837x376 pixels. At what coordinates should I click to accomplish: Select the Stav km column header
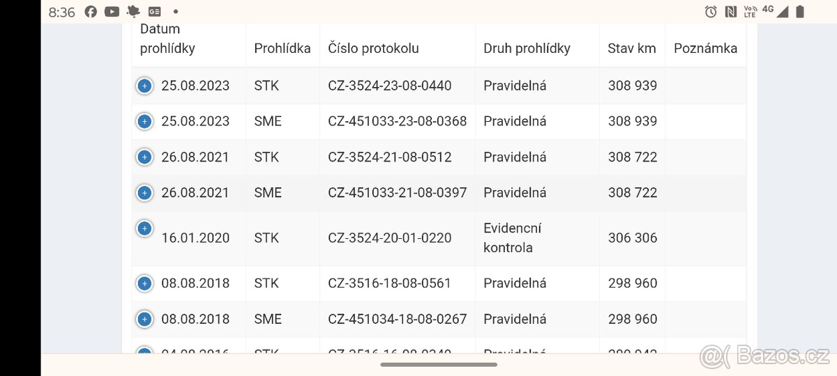[632, 48]
